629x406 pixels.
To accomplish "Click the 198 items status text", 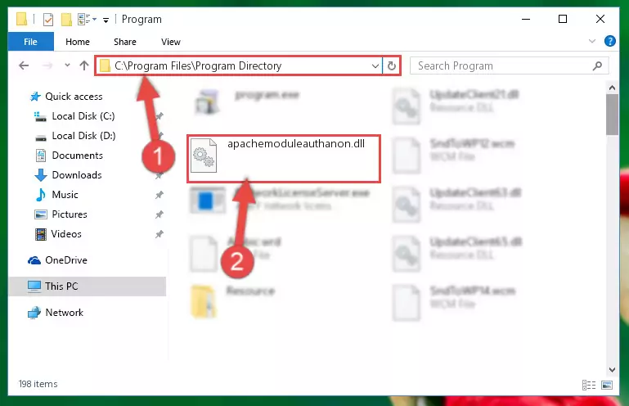I will pos(38,385).
